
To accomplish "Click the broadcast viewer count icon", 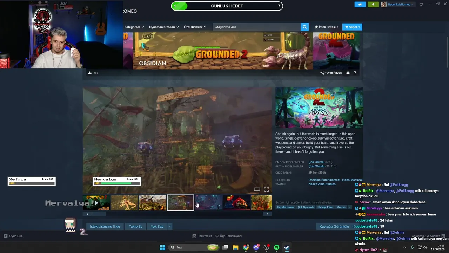I will point(90,73).
